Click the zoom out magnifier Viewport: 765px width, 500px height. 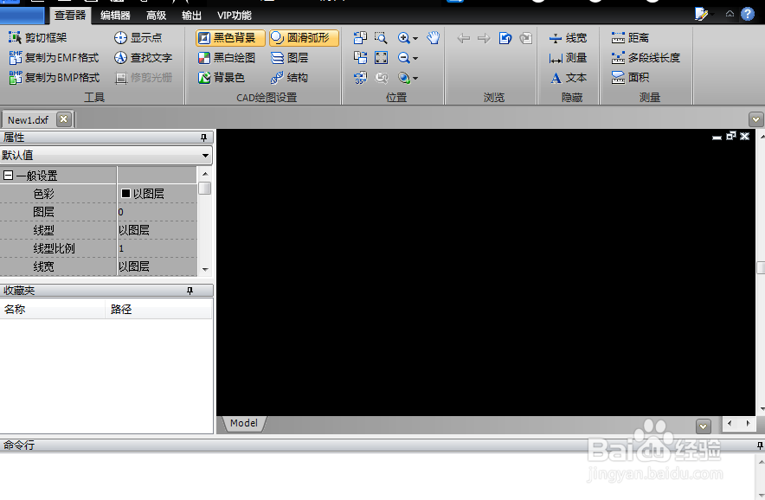pos(403,58)
